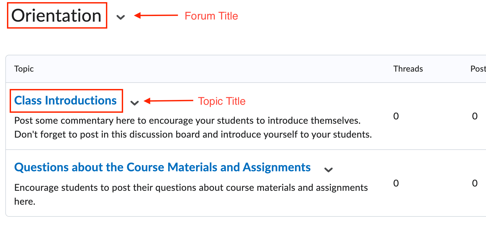
Task: Click the thread count for Class Introductions
Action: click(x=396, y=116)
